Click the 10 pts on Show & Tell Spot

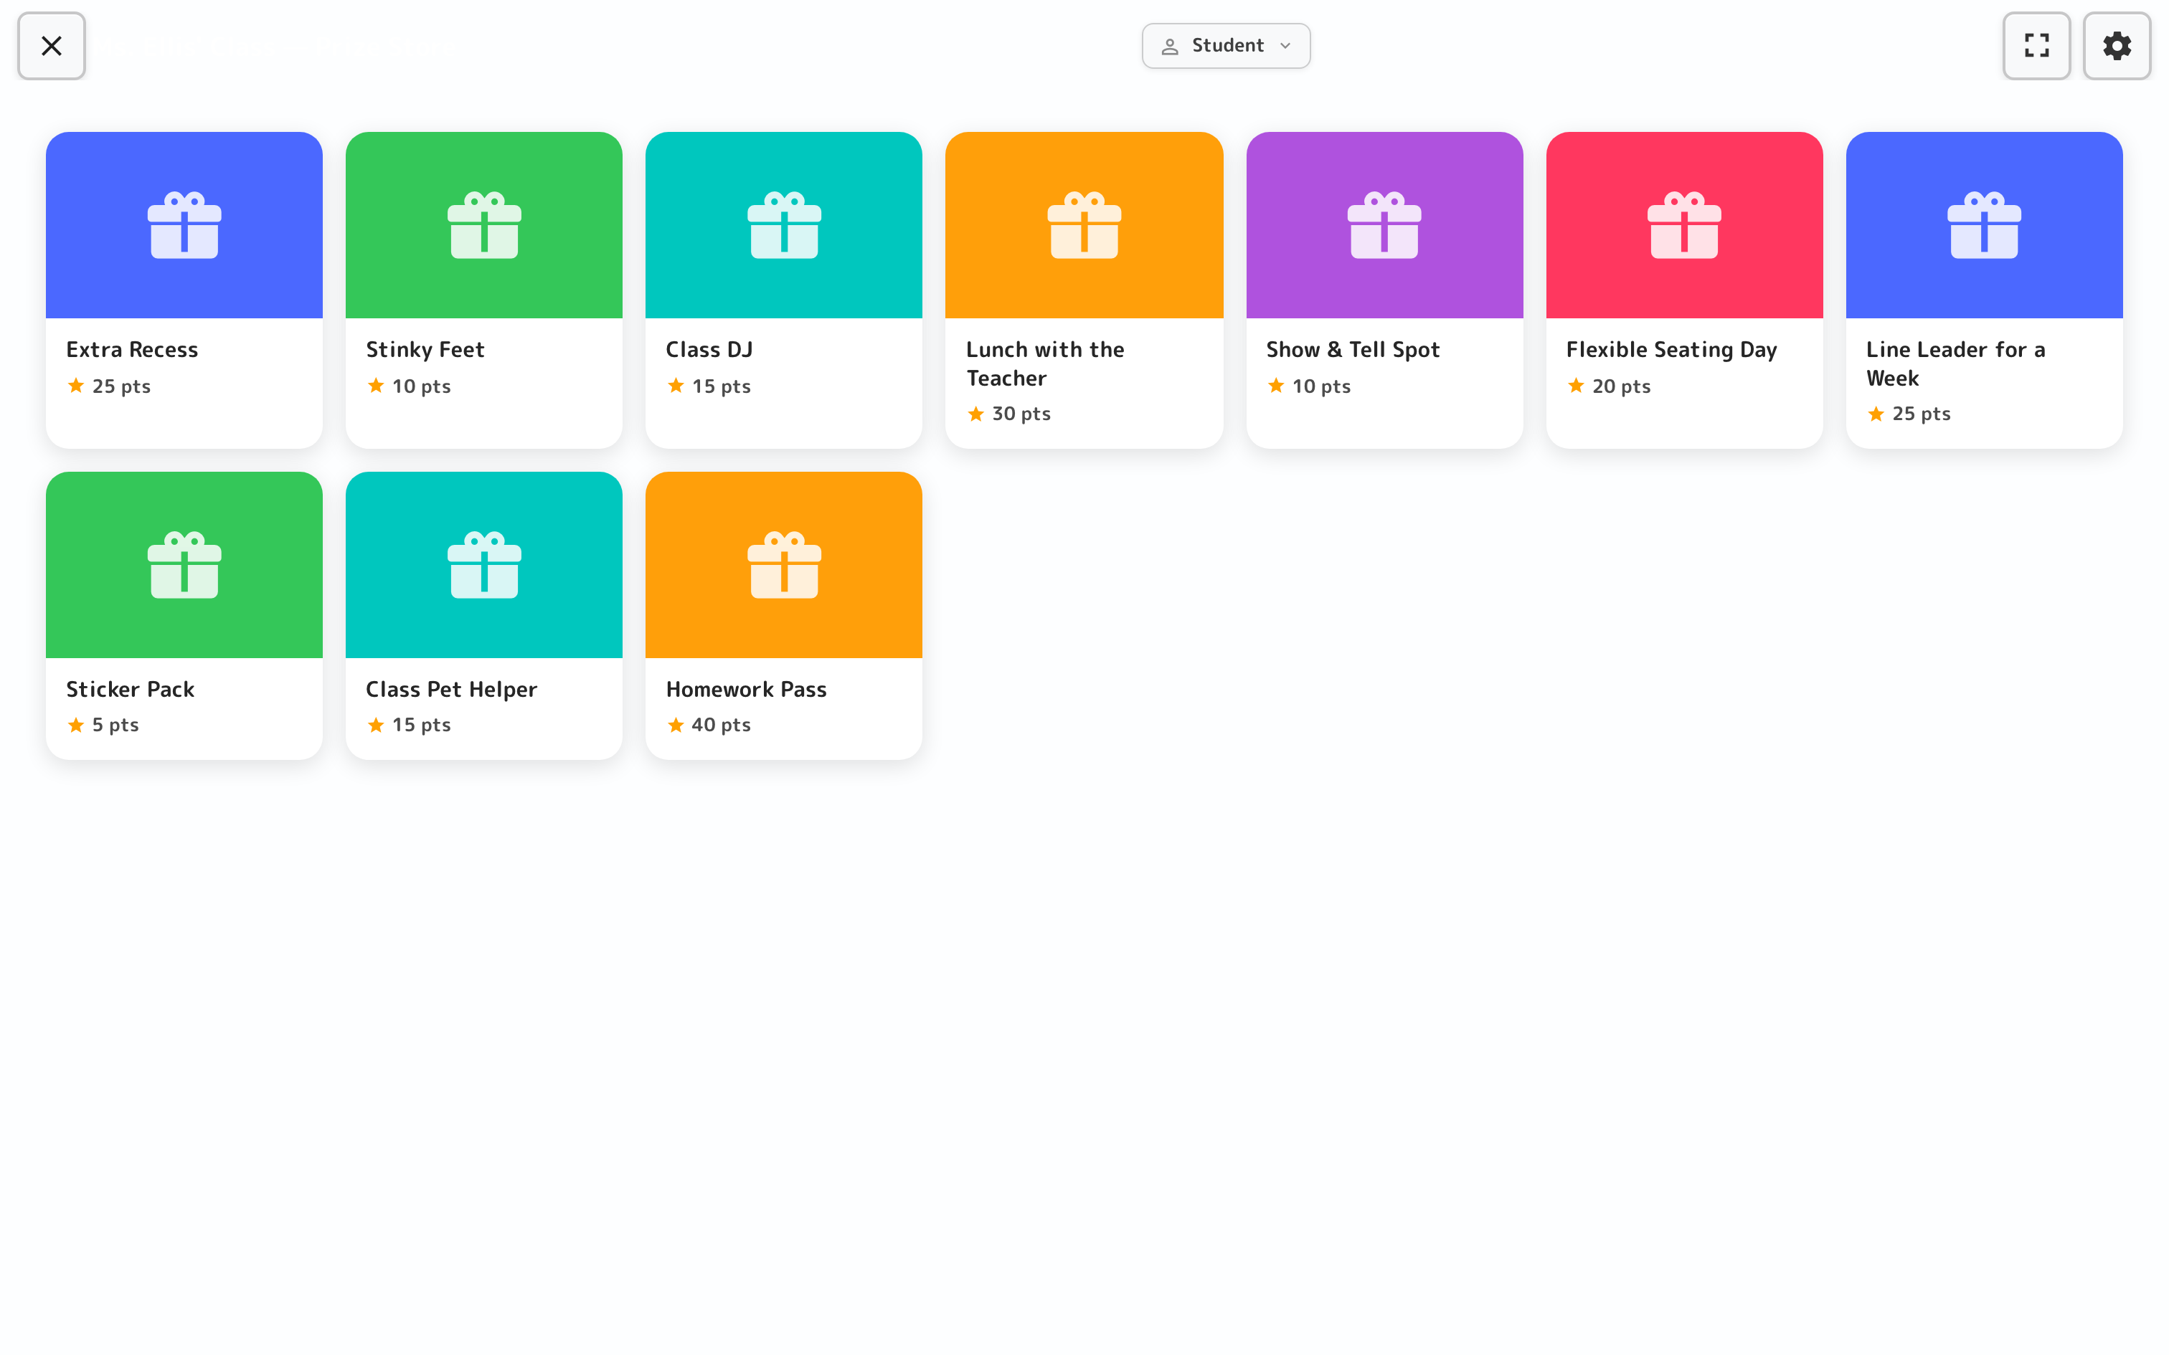click(1321, 386)
